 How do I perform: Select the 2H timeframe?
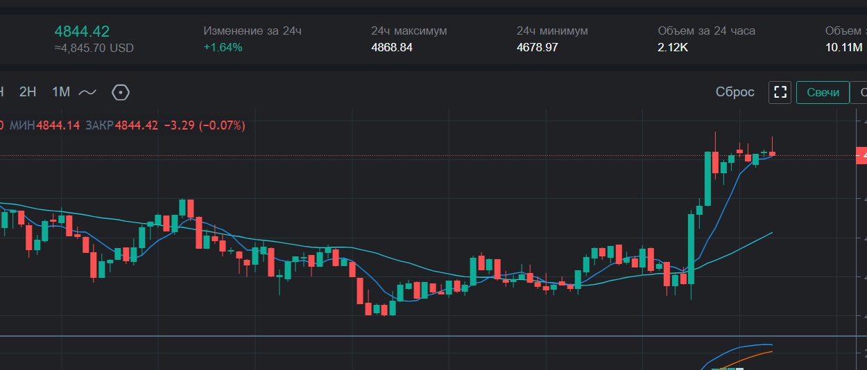28,92
